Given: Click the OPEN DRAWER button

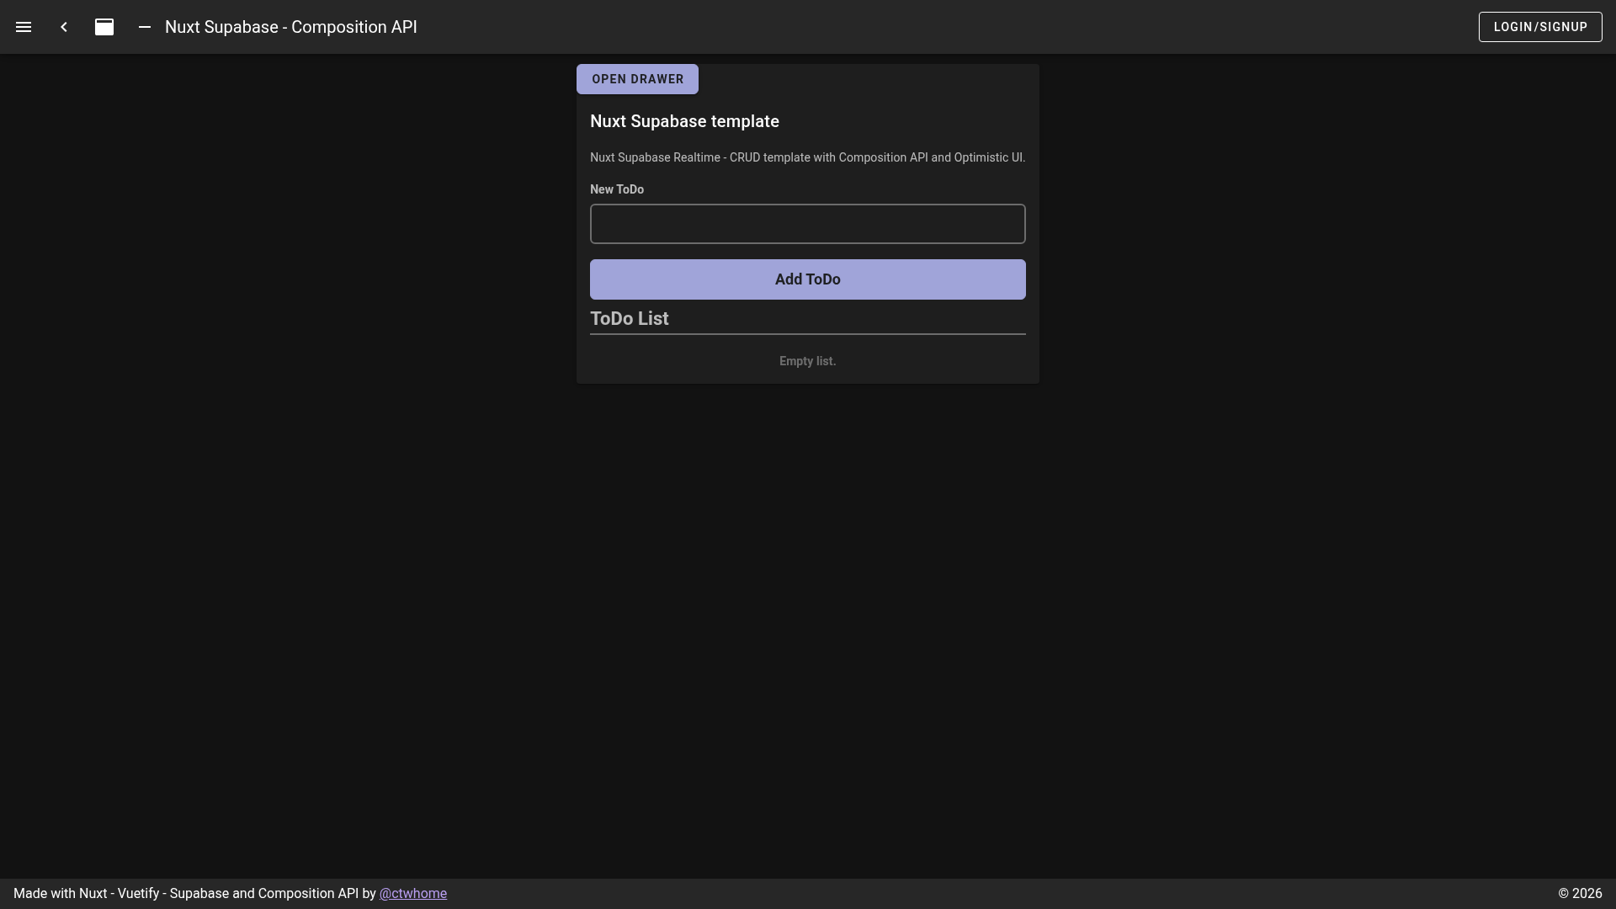Looking at the screenshot, I should click(637, 79).
